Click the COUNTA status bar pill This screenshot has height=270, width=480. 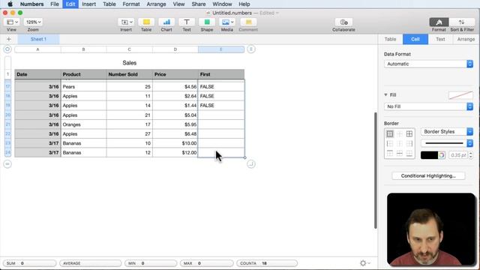point(267,263)
